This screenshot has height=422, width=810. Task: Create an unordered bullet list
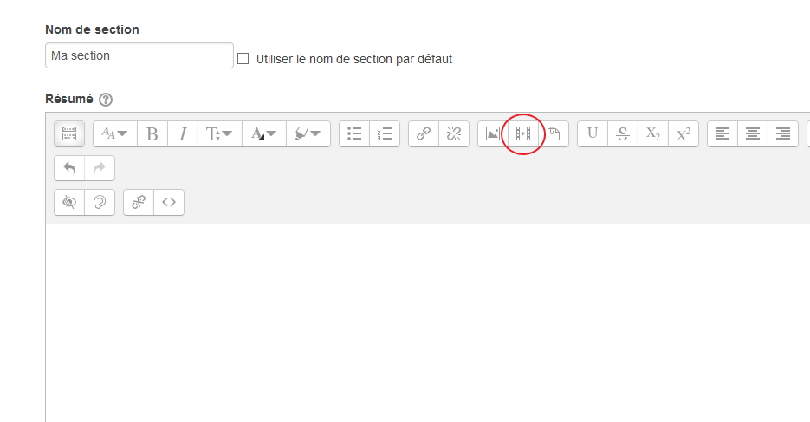(353, 133)
